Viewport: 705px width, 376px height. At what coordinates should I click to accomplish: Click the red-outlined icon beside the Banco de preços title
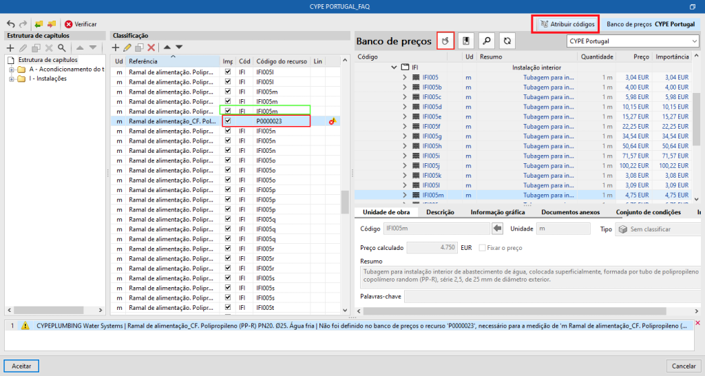(x=445, y=41)
